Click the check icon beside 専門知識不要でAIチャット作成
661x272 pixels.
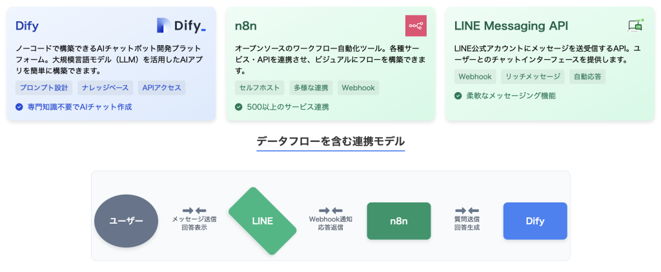pyautogui.click(x=19, y=106)
